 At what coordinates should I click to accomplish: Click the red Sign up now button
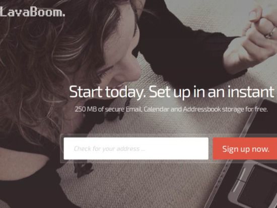coord(245,149)
